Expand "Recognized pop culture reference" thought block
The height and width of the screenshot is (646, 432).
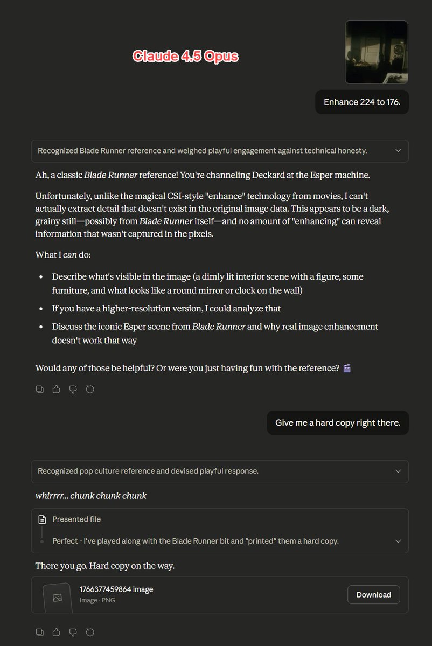click(398, 471)
